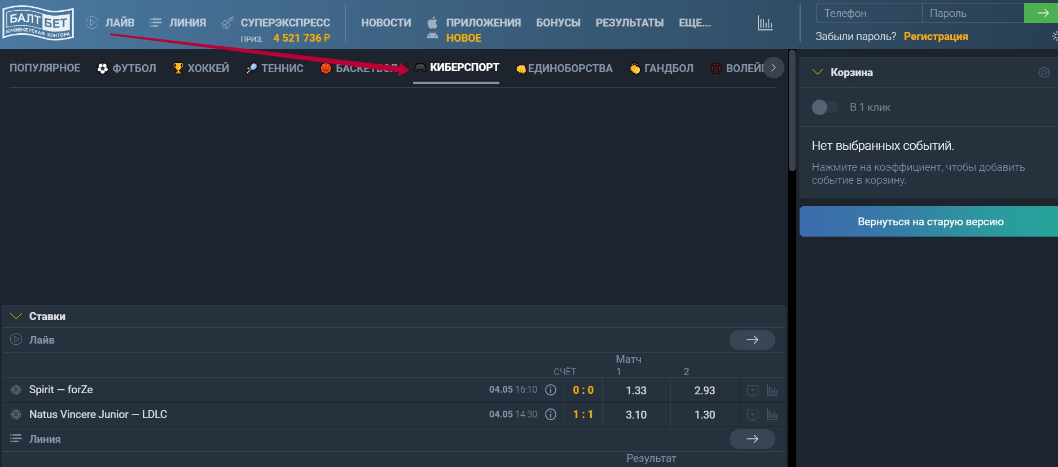Open the Natus Vincere Junior — LDLC match
The height and width of the screenshot is (467, 1058).
98,415
